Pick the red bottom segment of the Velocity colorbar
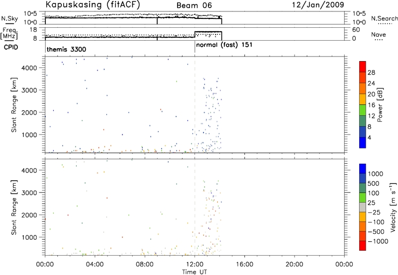This screenshot has height=275, width=398. tap(363, 246)
